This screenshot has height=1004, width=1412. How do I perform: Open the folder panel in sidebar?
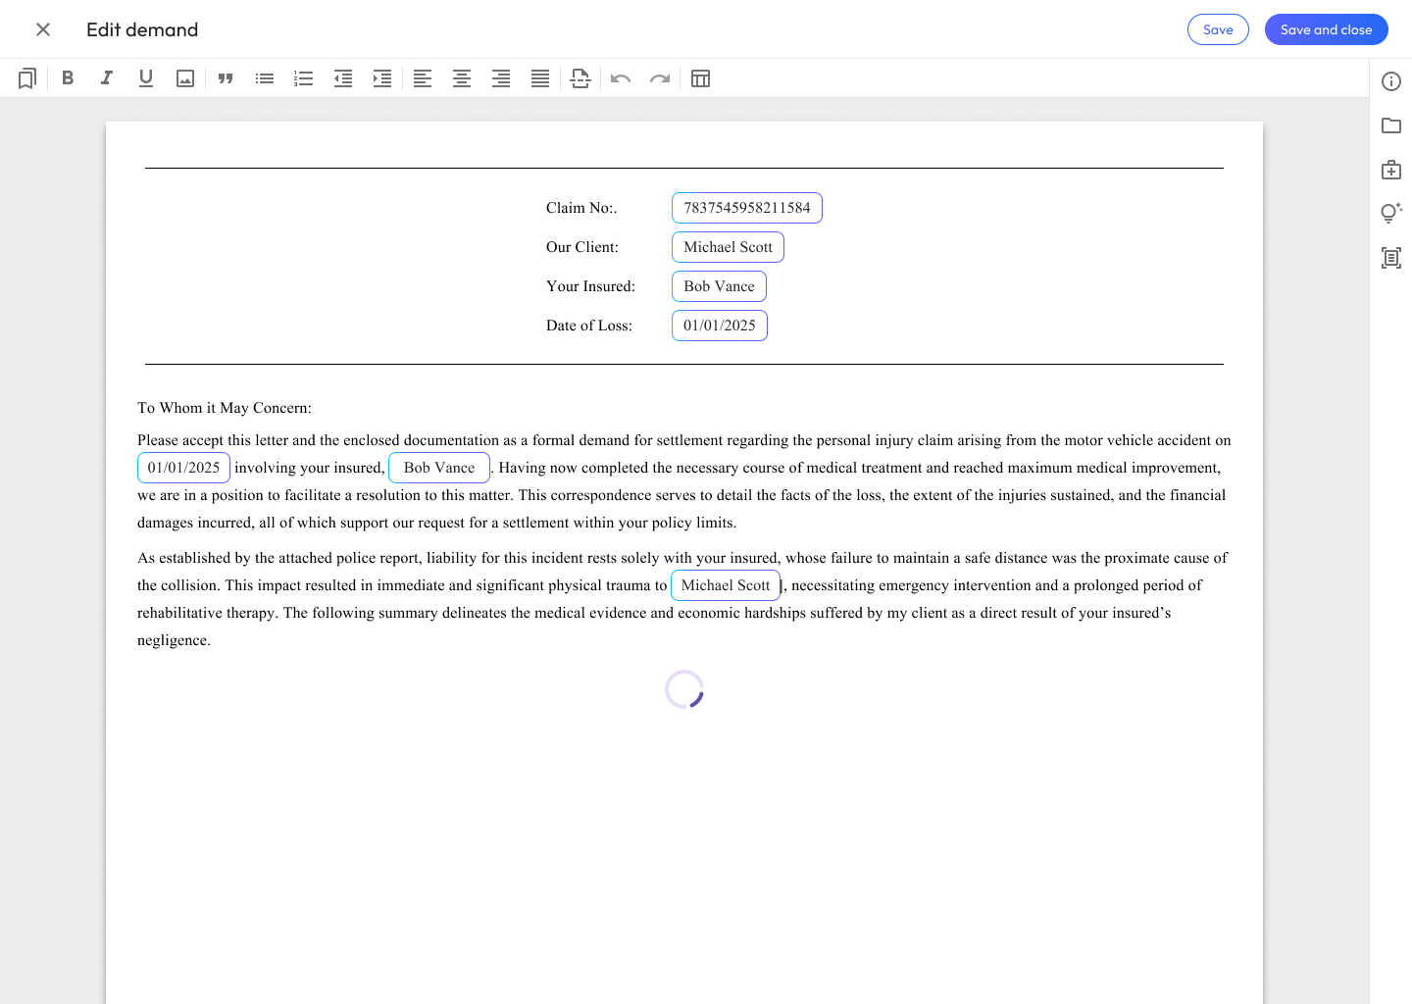pos(1391,125)
